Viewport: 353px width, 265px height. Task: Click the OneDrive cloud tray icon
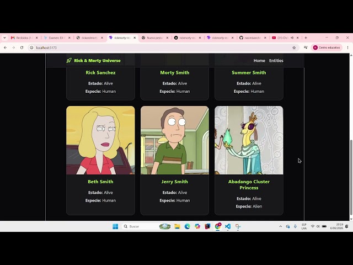[x=288, y=226]
